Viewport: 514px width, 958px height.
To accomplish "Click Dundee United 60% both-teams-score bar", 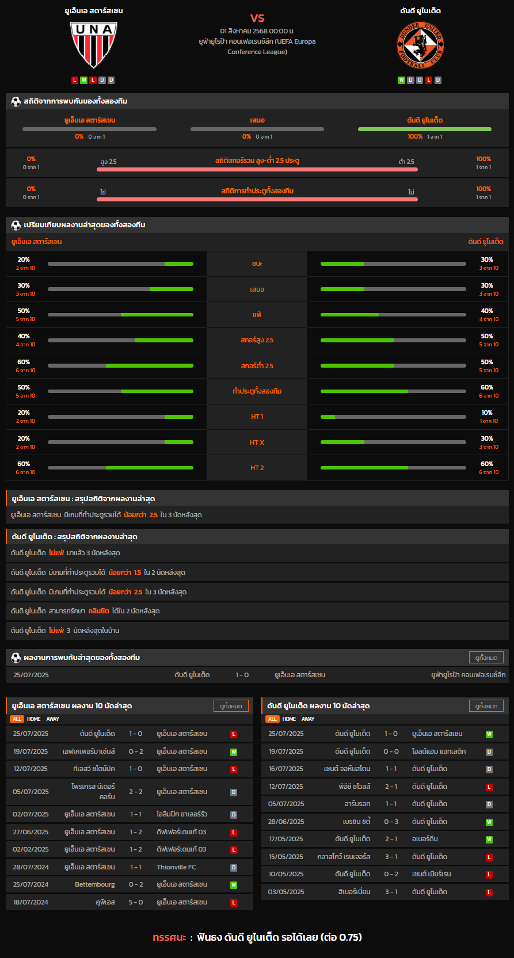I will [x=393, y=391].
